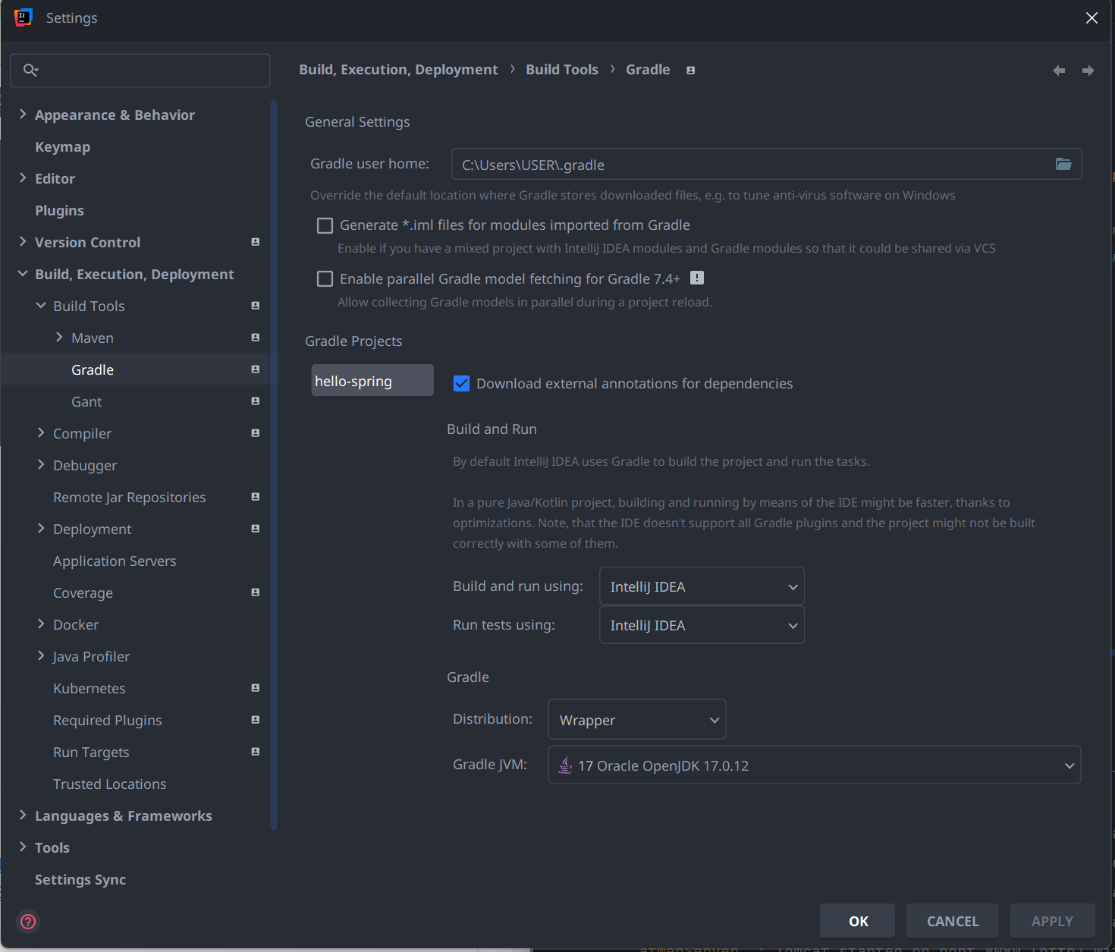Open the Distribution Wrapper dropdown

point(637,719)
